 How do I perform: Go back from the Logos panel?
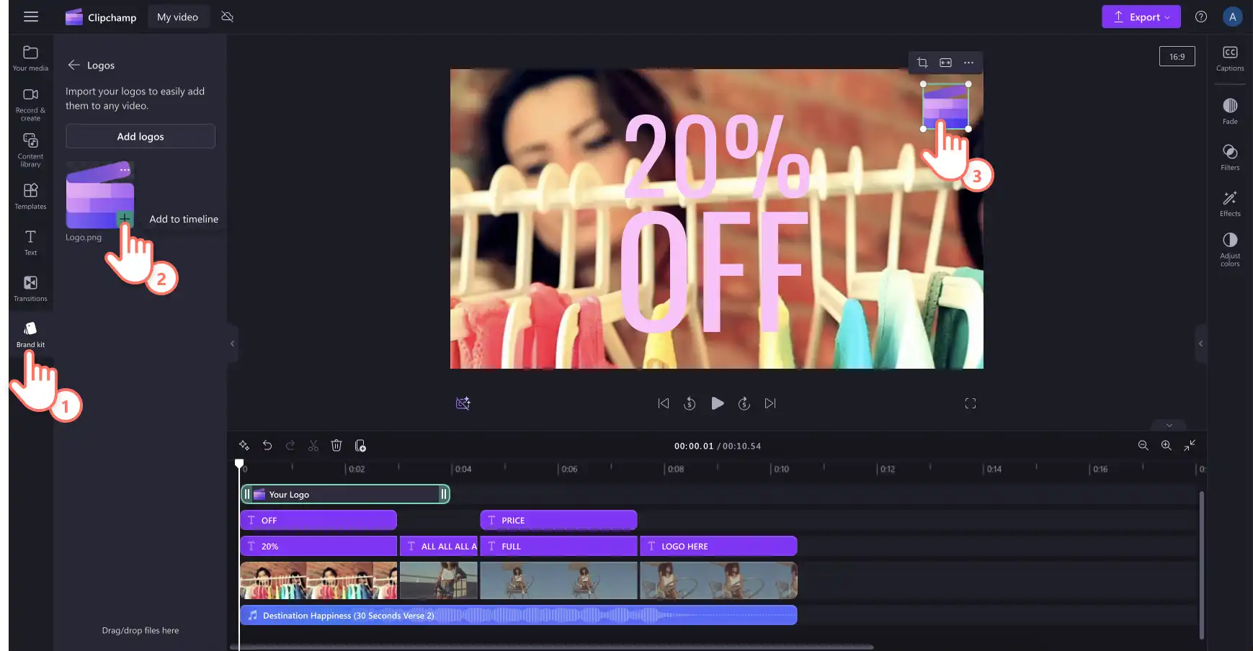[x=73, y=65]
